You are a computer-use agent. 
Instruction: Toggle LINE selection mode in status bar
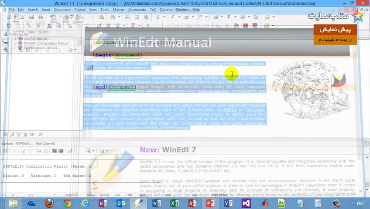(129, 195)
